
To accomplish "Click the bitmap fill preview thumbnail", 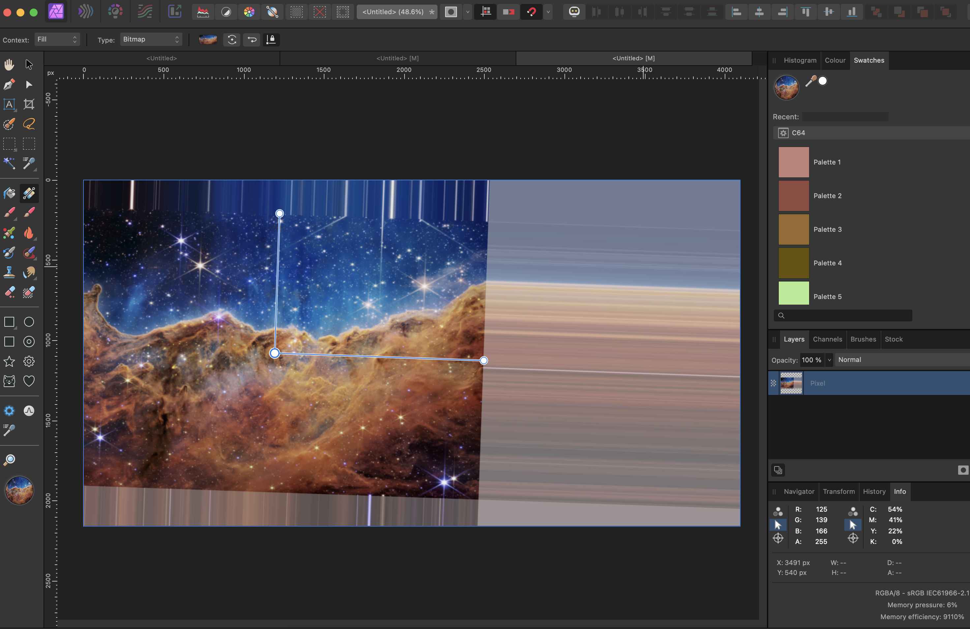I will pyautogui.click(x=208, y=40).
